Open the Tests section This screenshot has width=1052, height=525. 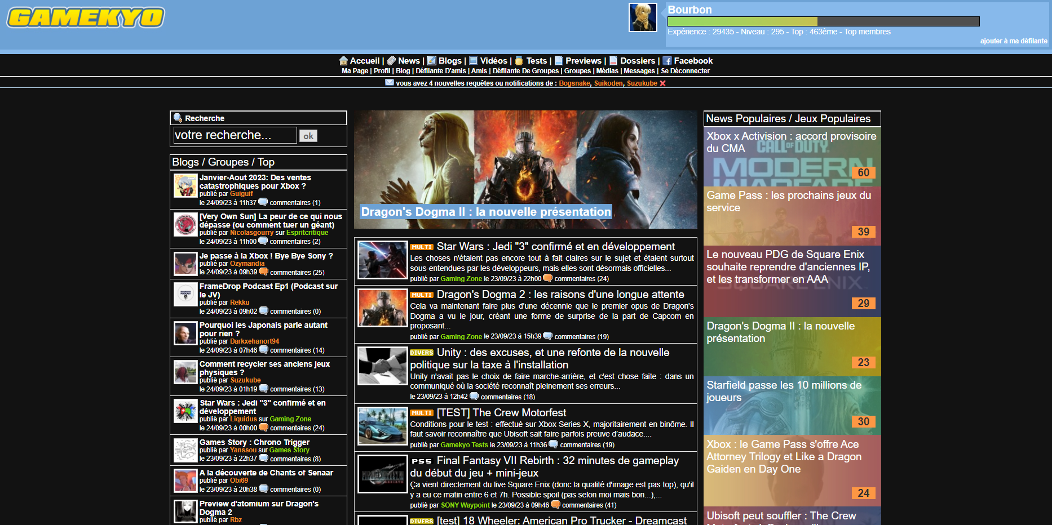point(536,61)
